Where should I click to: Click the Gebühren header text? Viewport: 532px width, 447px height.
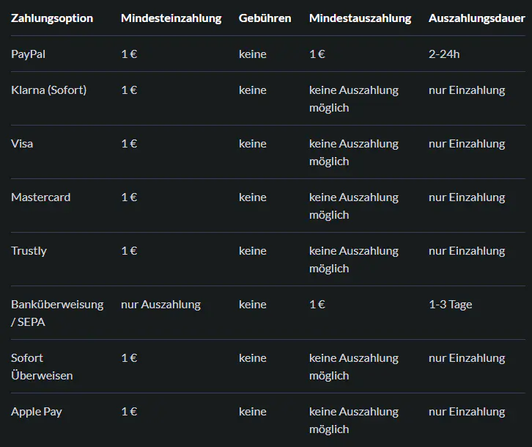pos(265,18)
